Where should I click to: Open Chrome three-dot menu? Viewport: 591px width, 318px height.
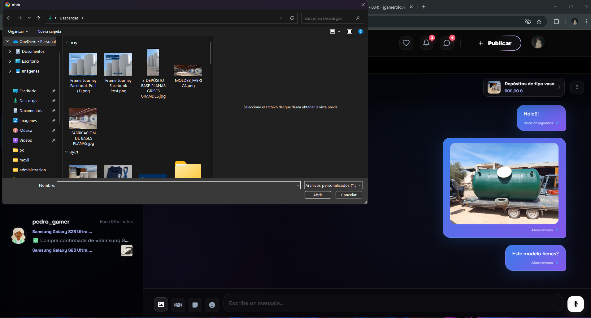(x=586, y=21)
